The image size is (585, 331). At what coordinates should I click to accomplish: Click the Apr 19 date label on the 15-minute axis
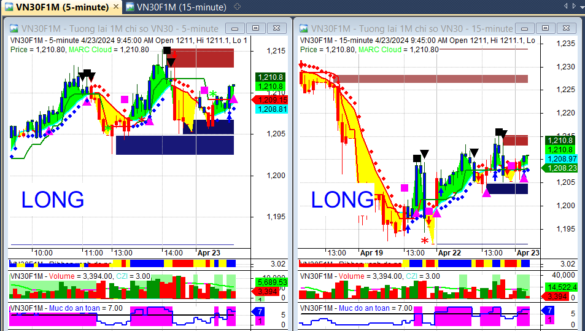click(371, 253)
